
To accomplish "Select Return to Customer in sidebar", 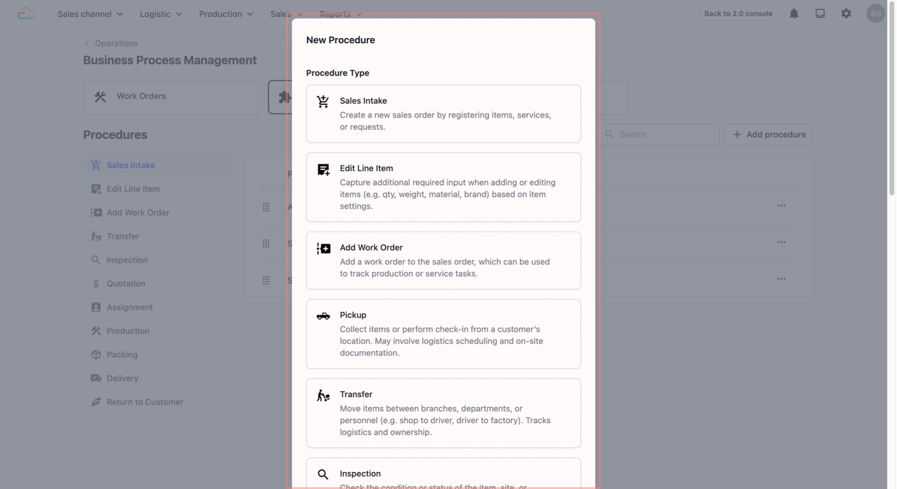I will click(x=145, y=402).
